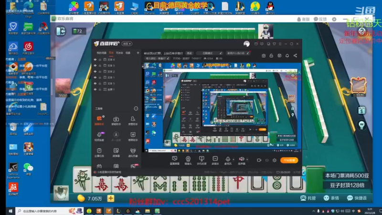
Task: Open 快捷语 quick chat in mahjong game
Action: click(x=357, y=198)
